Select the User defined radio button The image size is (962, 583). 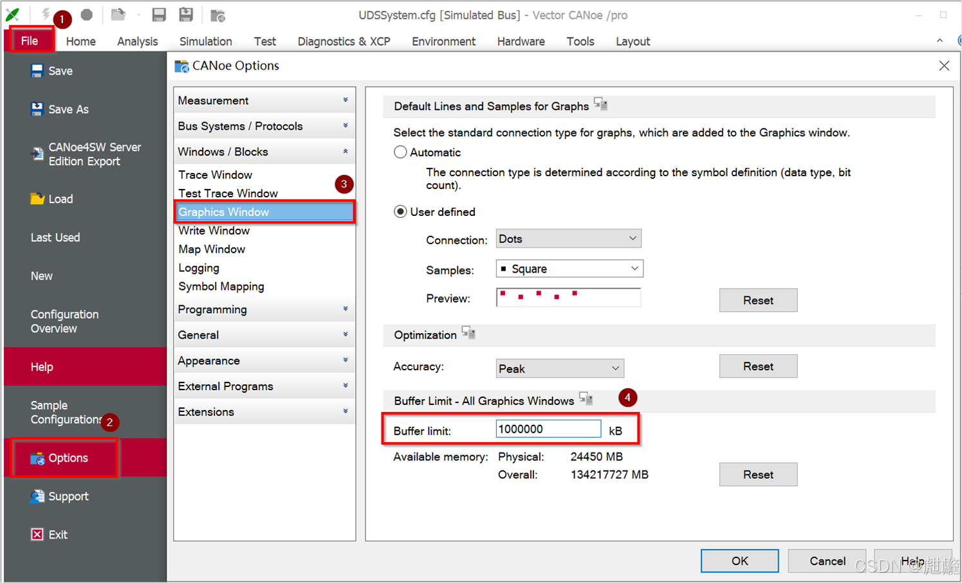coord(400,211)
